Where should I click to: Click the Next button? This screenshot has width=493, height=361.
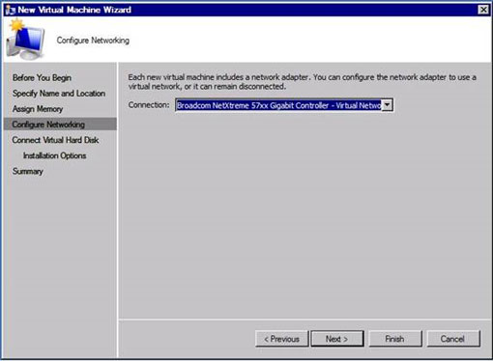pos(337,339)
